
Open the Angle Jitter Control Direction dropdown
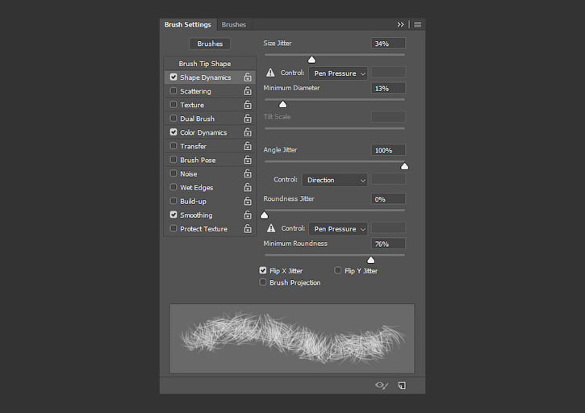[x=335, y=180]
